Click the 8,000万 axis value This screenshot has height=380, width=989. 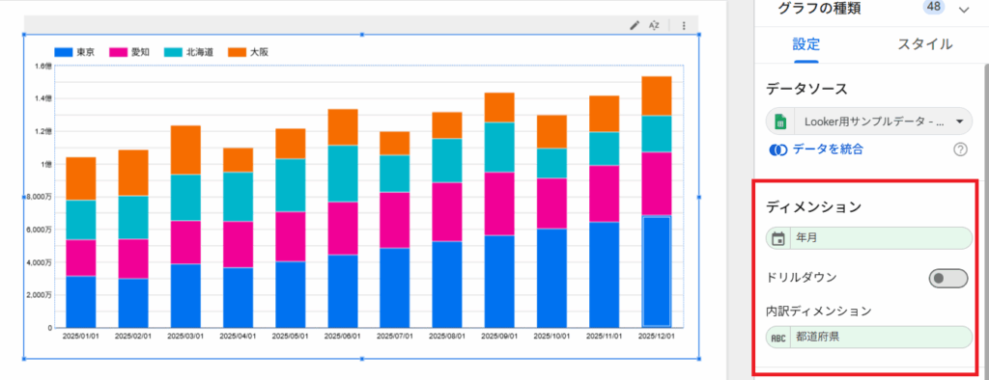(39, 197)
